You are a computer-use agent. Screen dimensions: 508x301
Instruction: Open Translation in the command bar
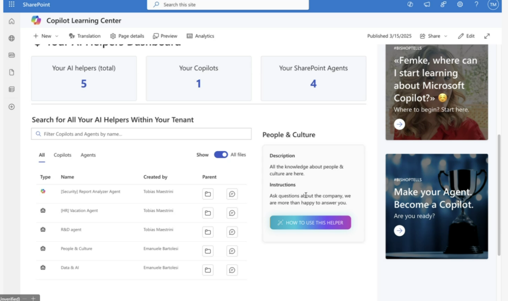click(x=84, y=36)
